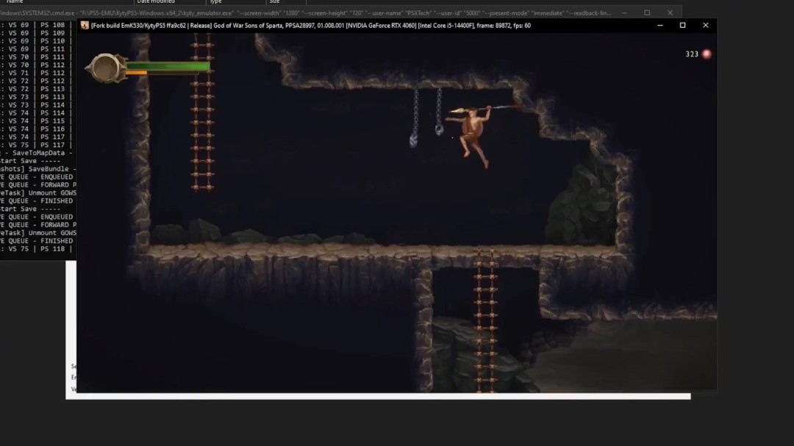Image resolution: width=794 pixels, height=446 pixels.
Task: Minimize the cmd.exe console window
Action: click(x=624, y=12)
